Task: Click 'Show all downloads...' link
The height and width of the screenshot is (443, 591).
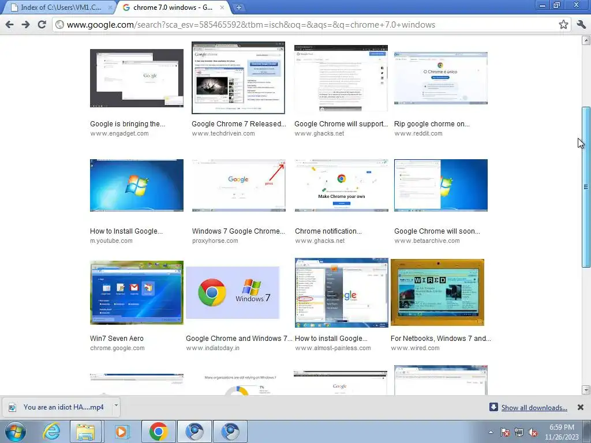Action: 534,408
